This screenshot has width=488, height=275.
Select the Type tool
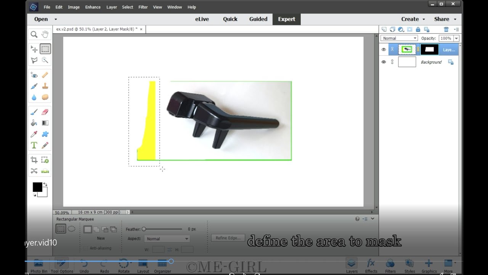tap(34, 145)
